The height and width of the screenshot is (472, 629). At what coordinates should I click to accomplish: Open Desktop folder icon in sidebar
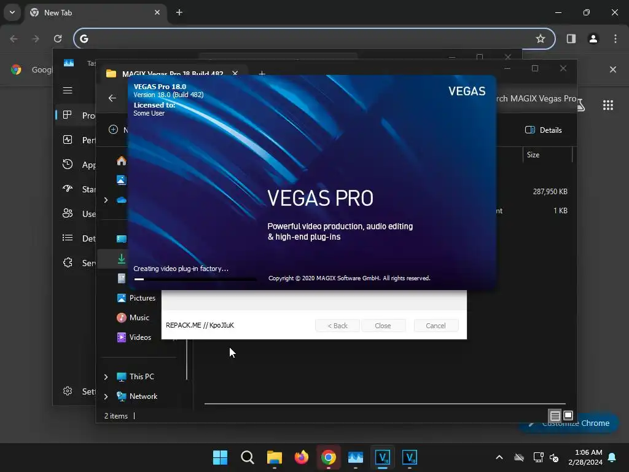pos(122,239)
